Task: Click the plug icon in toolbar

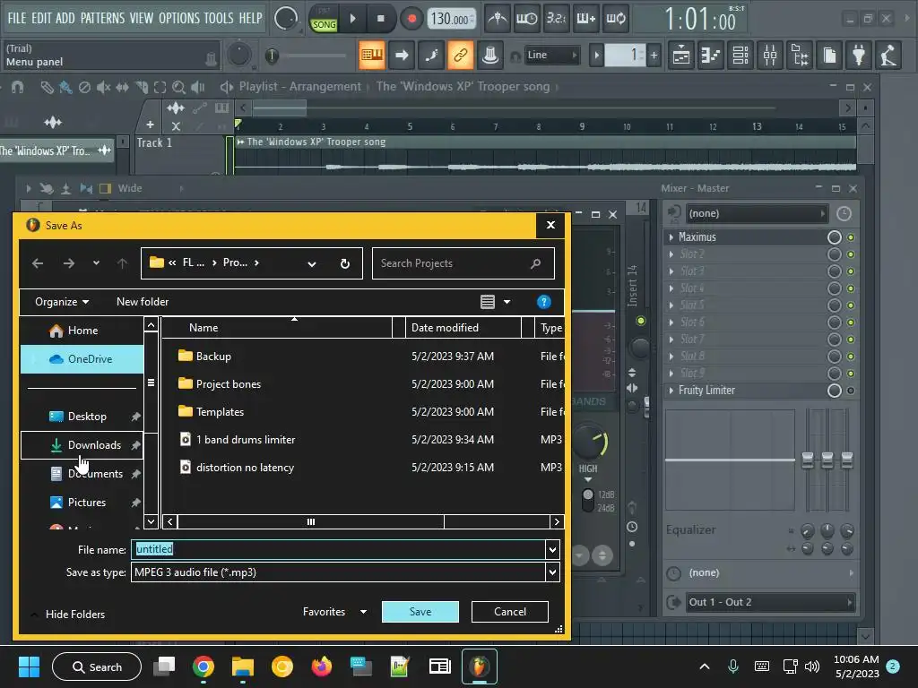Action: pyautogui.click(x=859, y=56)
